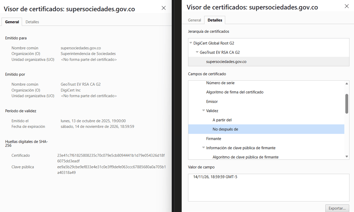Click scroll-up arrow in certificate fields list
The width and height of the screenshot is (354, 212).
point(346,84)
